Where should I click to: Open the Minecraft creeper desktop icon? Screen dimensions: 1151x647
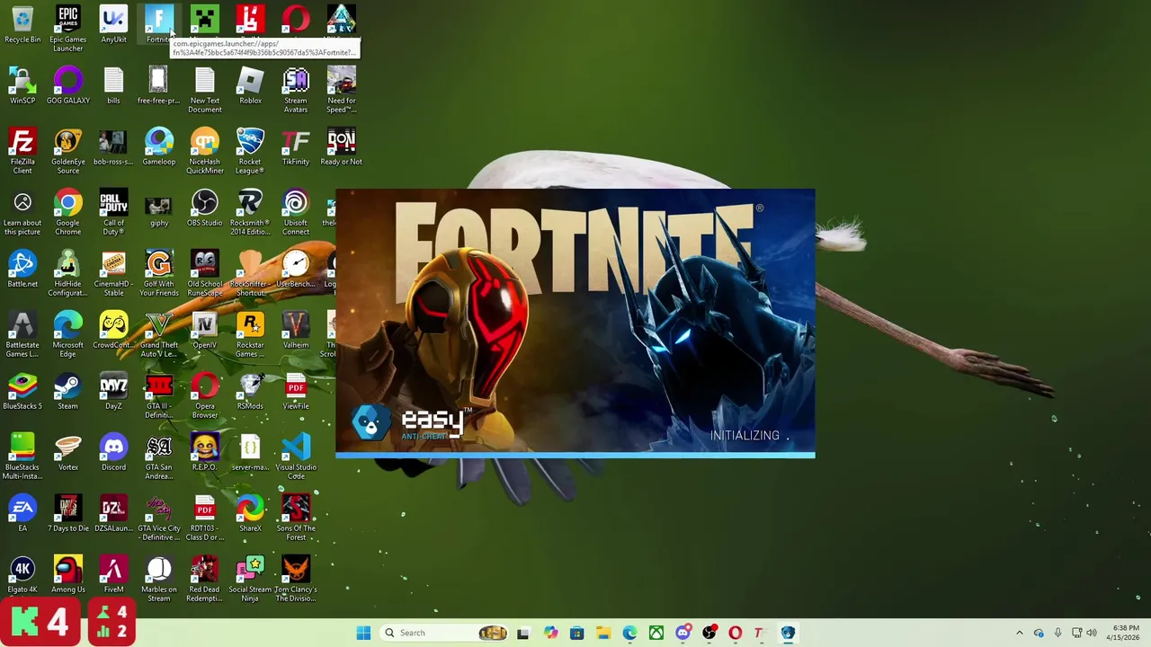205,20
